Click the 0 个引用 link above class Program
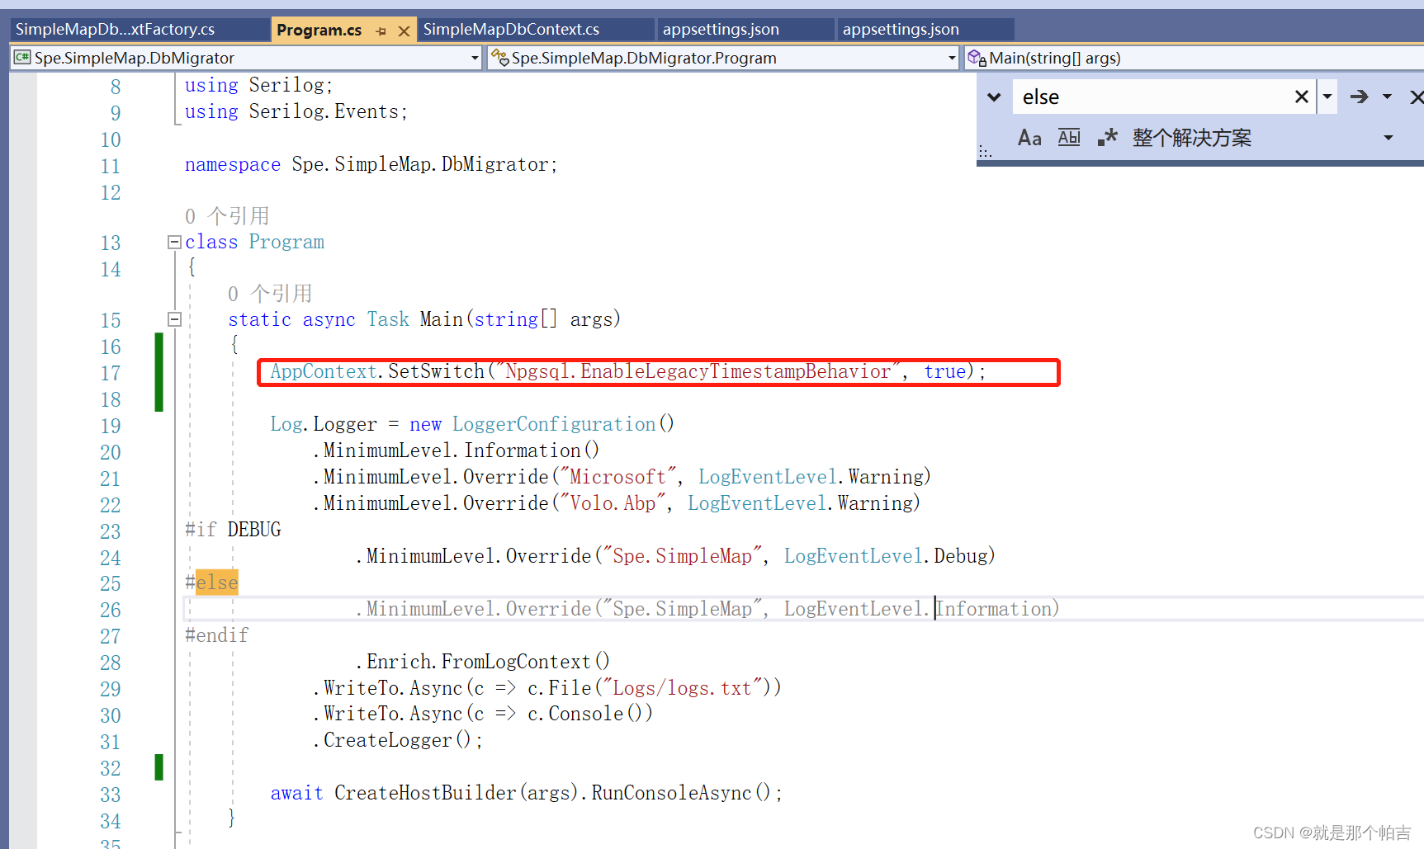1424x849 pixels. [228, 215]
